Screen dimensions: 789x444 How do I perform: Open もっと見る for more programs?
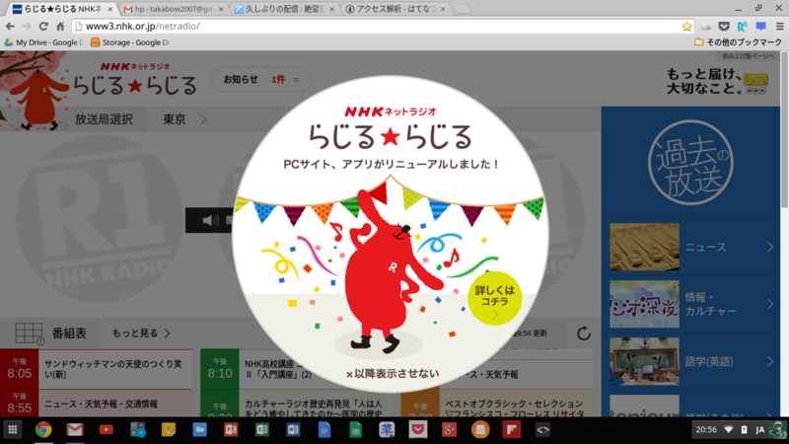click(140, 333)
